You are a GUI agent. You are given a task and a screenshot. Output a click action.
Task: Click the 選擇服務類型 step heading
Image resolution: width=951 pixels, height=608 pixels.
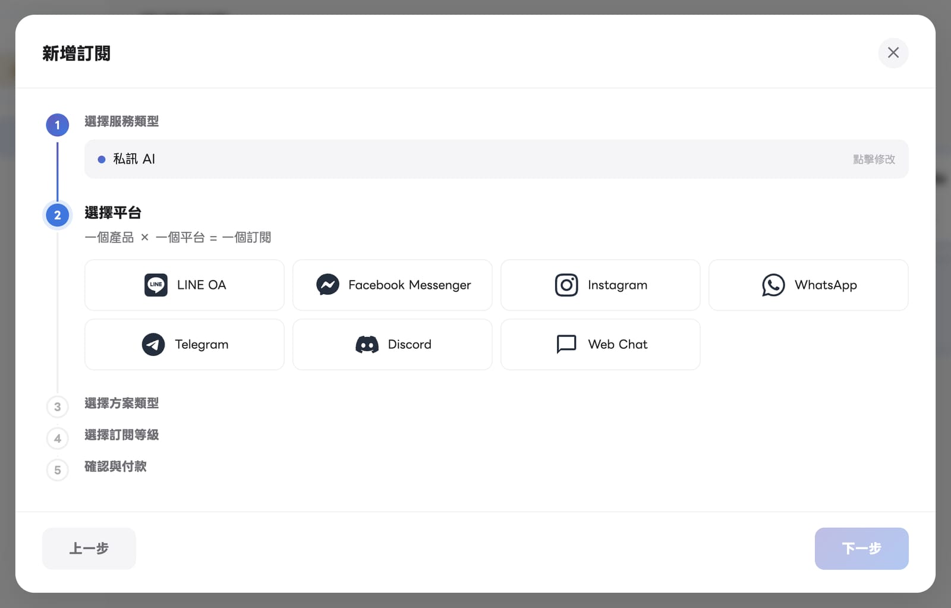point(121,121)
